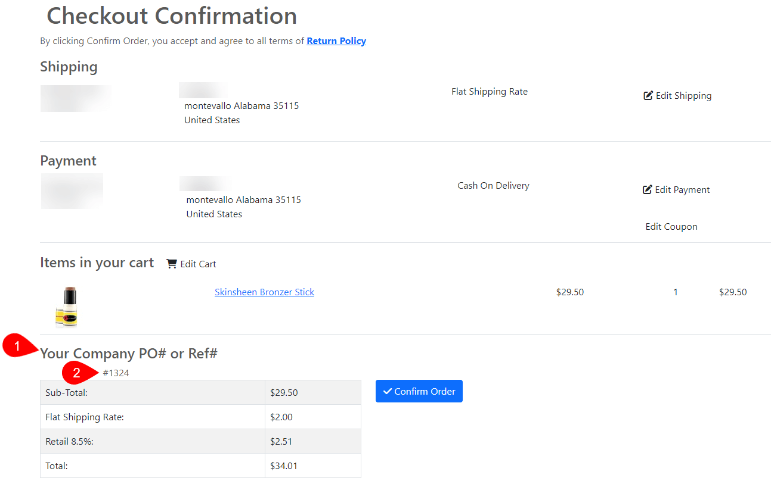Screen dimensions: 771x481
Task: Click the red annotation marker numbered 1
Action: tap(17, 346)
